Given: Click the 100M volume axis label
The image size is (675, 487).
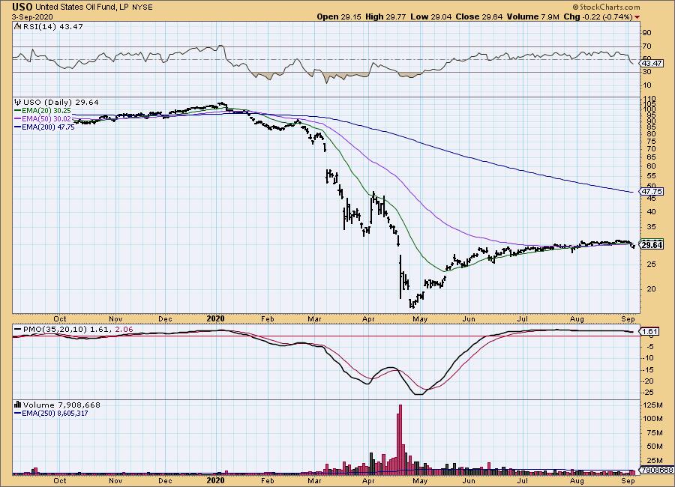Looking at the screenshot, I should (x=652, y=419).
